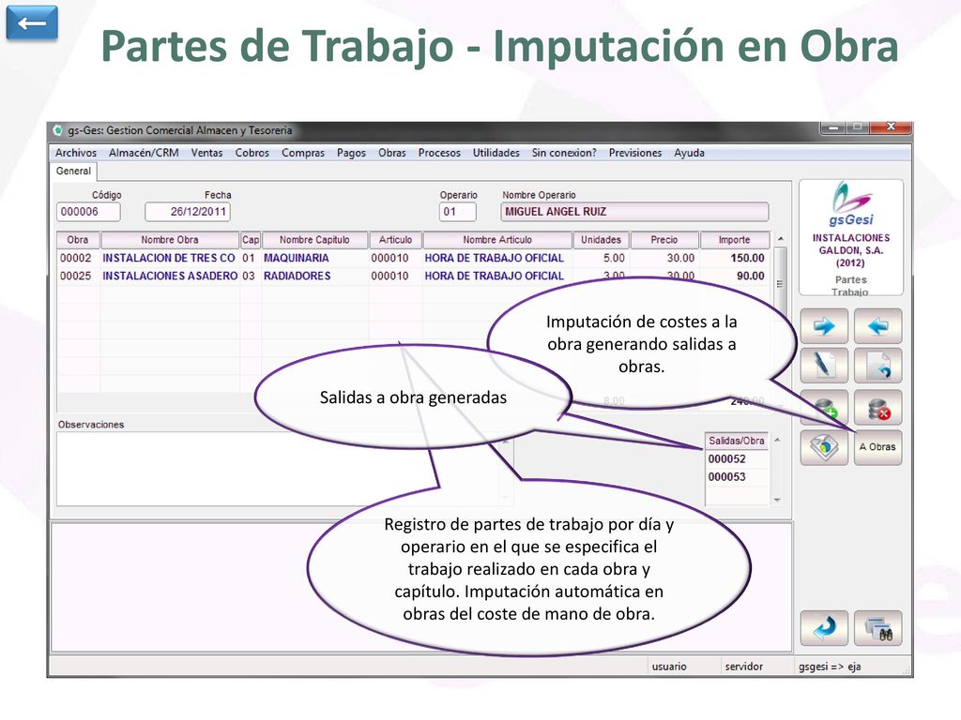Image resolution: width=961 pixels, height=720 pixels.
Task: Open the Ventas menu
Action: tap(206, 153)
